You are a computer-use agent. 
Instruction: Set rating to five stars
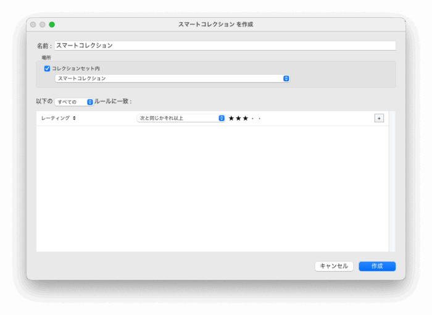[260, 118]
